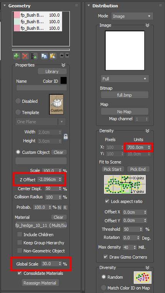Click the Center Displ. spinner arrows
This screenshot has height=293, width=165.
click(x=60, y=189)
